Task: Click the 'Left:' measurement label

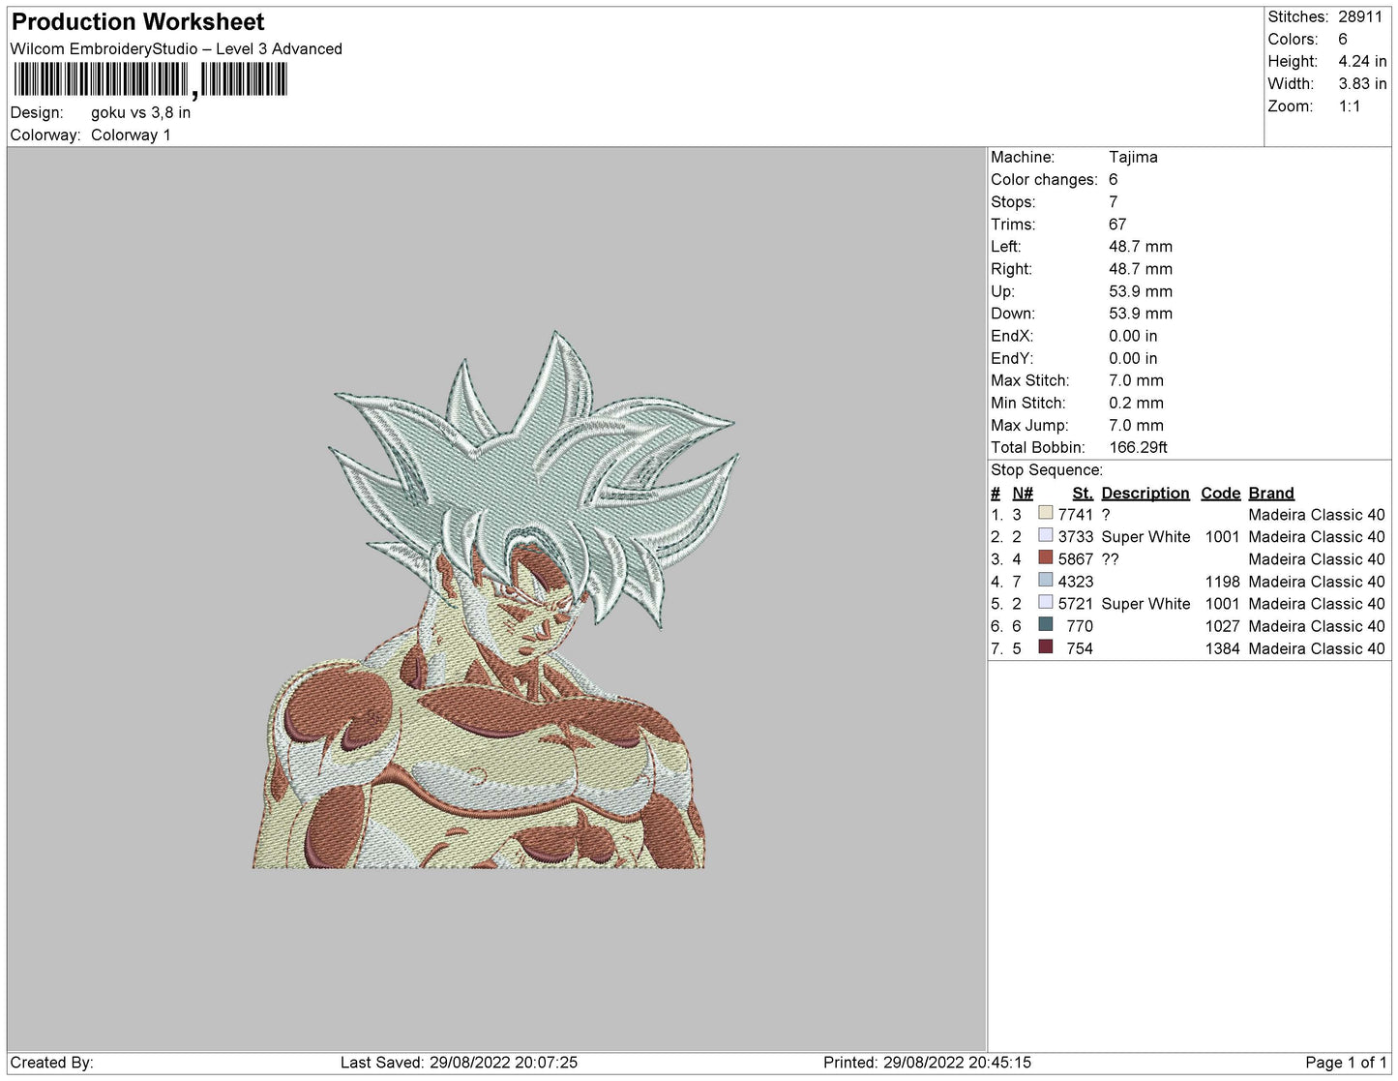Action: point(1006,246)
